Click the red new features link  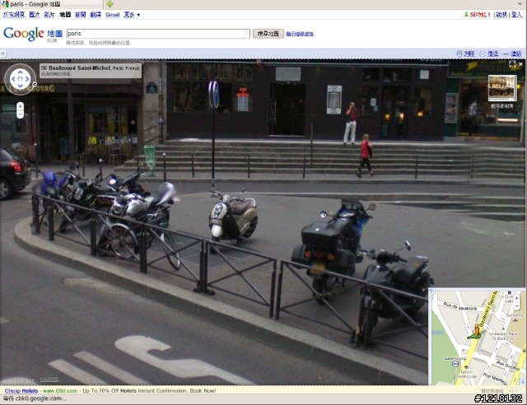pos(480,15)
